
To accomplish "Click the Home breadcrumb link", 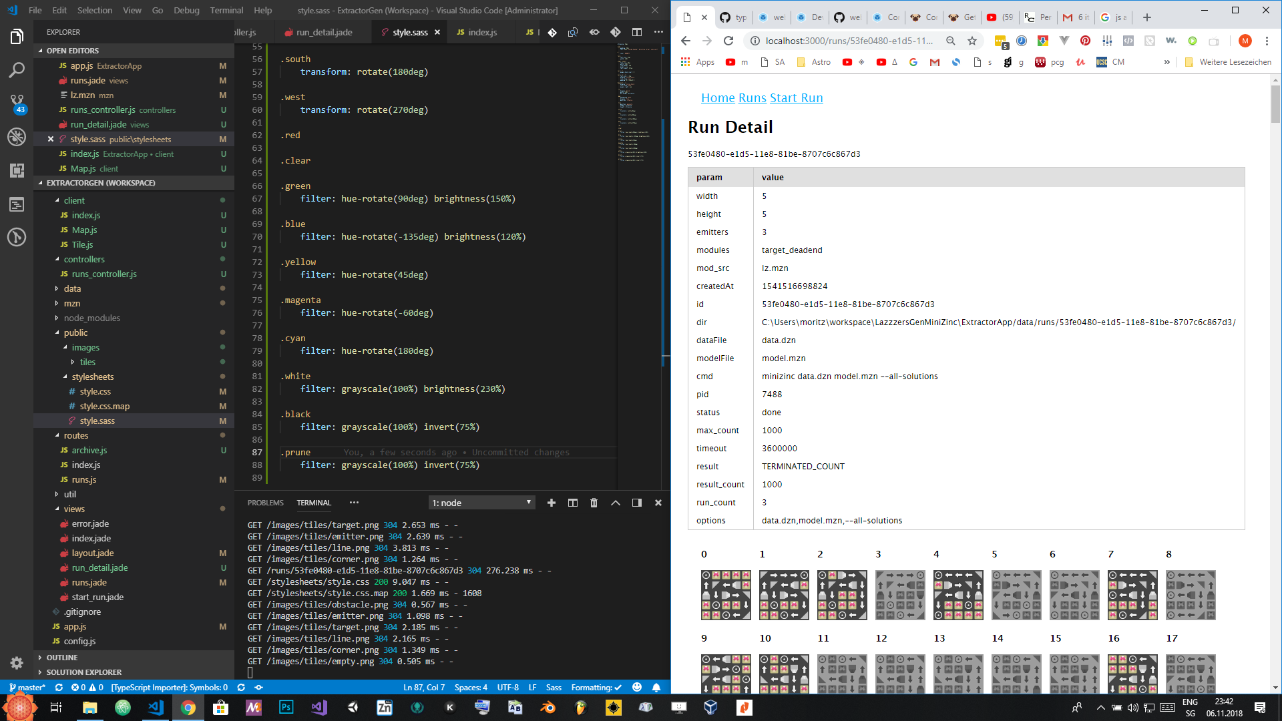I will tap(718, 97).
